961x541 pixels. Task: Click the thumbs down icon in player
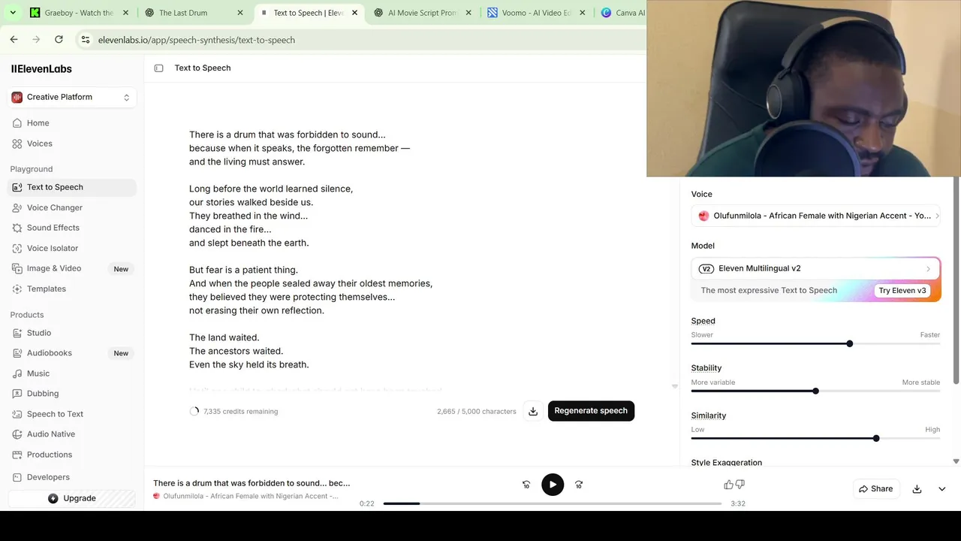(x=740, y=485)
